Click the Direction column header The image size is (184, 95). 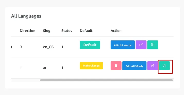(x=28, y=31)
